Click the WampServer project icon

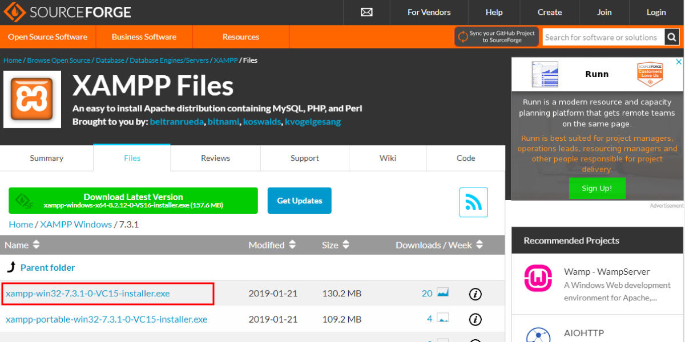pos(538,279)
